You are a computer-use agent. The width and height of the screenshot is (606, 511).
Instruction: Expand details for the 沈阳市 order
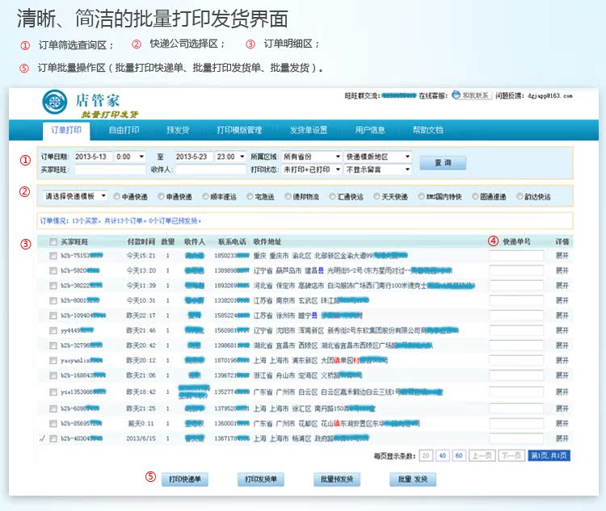(562, 331)
